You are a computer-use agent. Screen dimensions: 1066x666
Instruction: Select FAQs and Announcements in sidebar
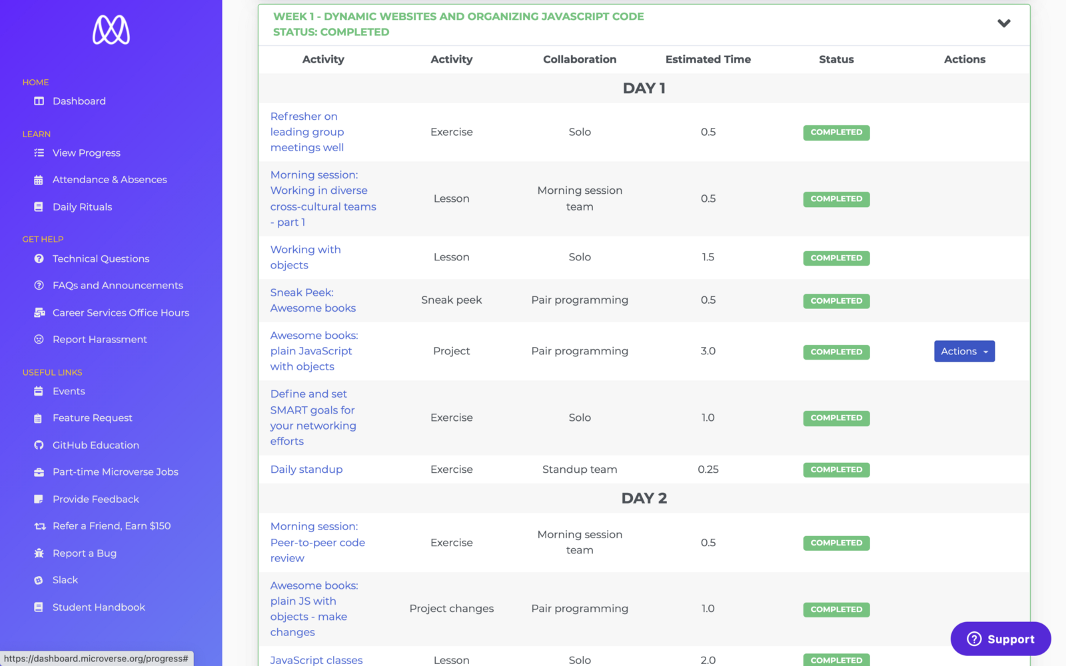[117, 286]
